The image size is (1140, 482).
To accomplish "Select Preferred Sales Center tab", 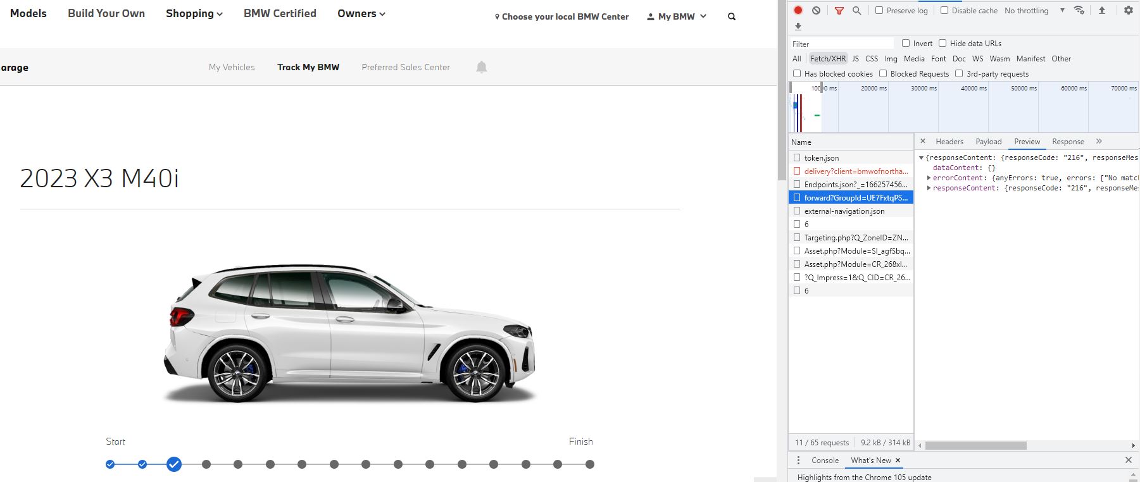I will pyautogui.click(x=406, y=67).
